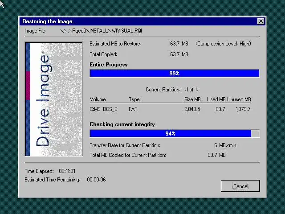Click the Drive Image logo panel
This screenshot has width=285, height=214.
pyautogui.click(x=53, y=99)
